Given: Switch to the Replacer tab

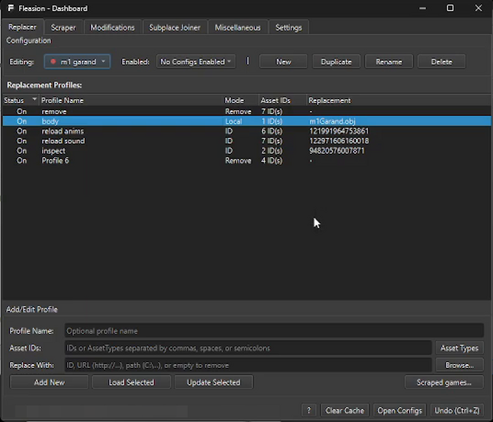Looking at the screenshot, I should [x=22, y=27].
